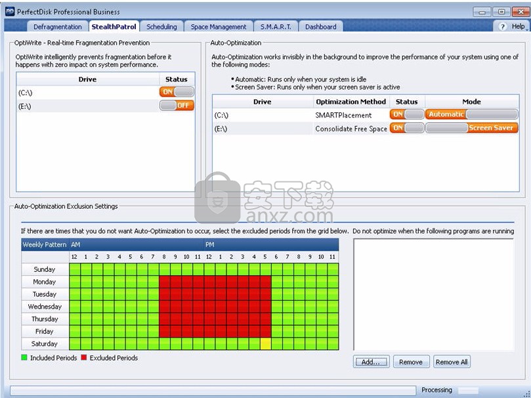Select the yellow Saturday 5 PM cell
This screenshot has width=531, height=398.
click(265, 343)
